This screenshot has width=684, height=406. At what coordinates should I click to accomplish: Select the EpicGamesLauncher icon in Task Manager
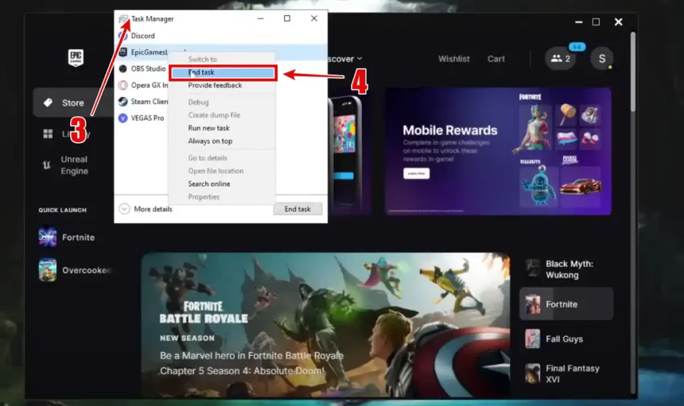tap(123, 52)
